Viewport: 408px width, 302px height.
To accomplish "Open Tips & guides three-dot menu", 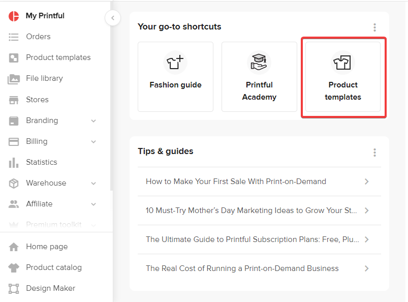I will (x=374, y=152).
